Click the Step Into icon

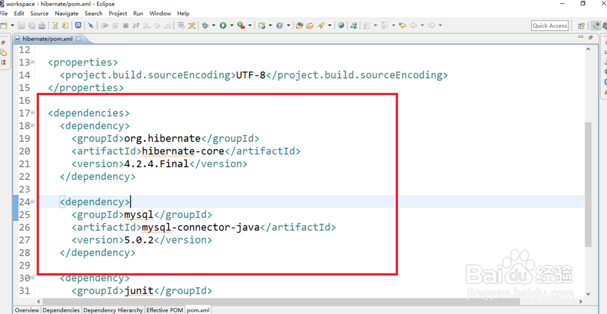pos(146,26)
